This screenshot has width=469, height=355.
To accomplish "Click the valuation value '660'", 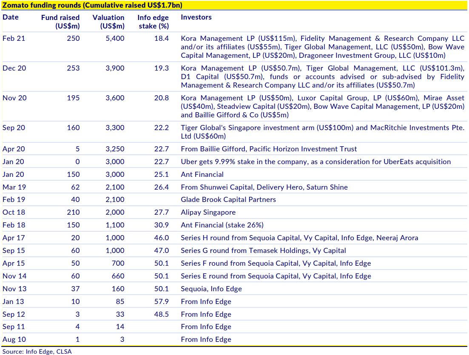I will coord(118,276).
